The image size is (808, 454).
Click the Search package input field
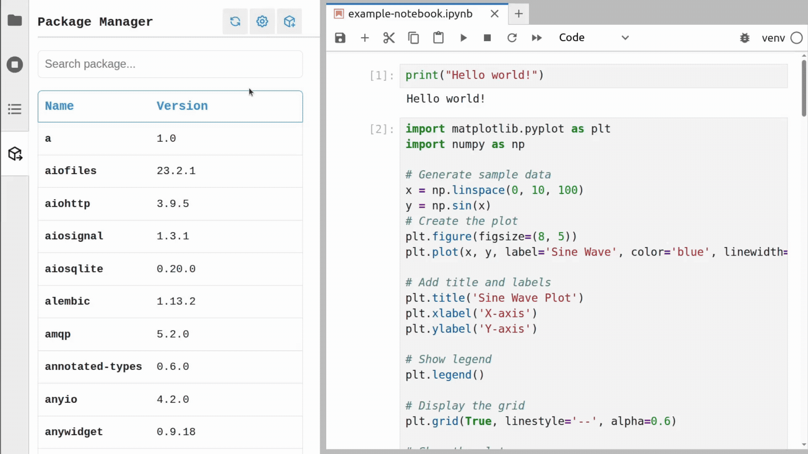pyautogui.click(x=170, y=64)
